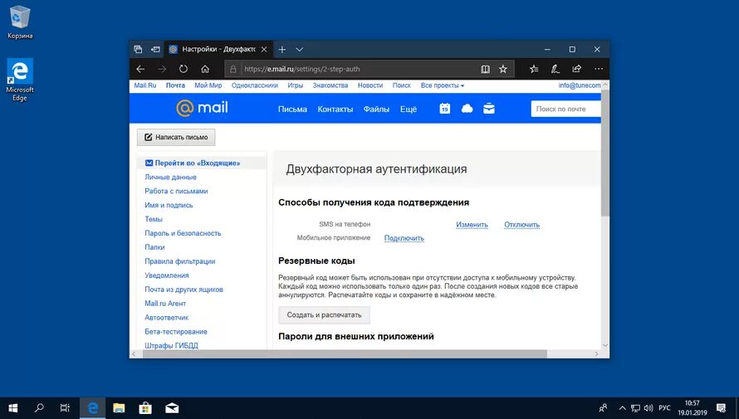Screen dimensions: 739x419
Task: Open Личные данные settings
Action: pyautogui.click(x=170, y=177)
